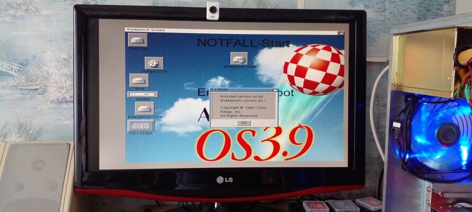The image size is (472, 212).
Task: Click the Emergency-Boot drive icon
Action: point(239,58)
